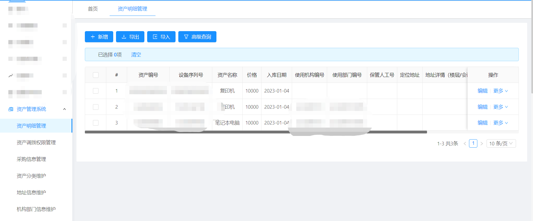Image resolution: width=533 pixels, height=221 pixels.
Task: Open the 10 条/页 page size dropdown
Action: [501, 143]
